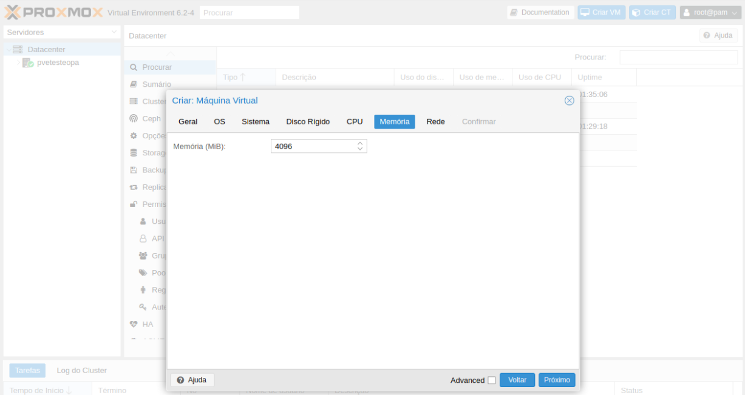Expand the pvetesteopa tree node
Image resolution: width=745 pixels, height=395 pixels.
click(x=18, y=62)
